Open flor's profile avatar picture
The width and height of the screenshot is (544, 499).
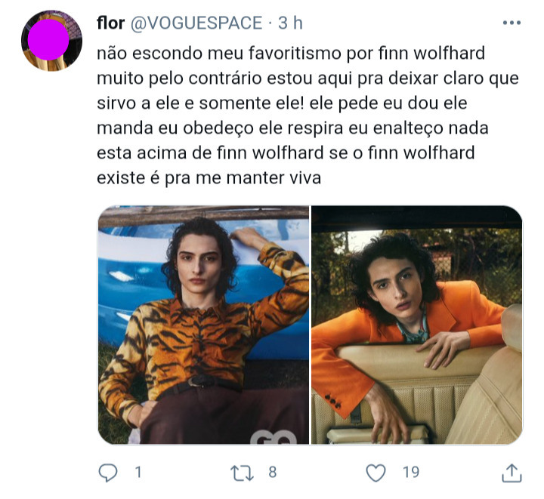51,41
